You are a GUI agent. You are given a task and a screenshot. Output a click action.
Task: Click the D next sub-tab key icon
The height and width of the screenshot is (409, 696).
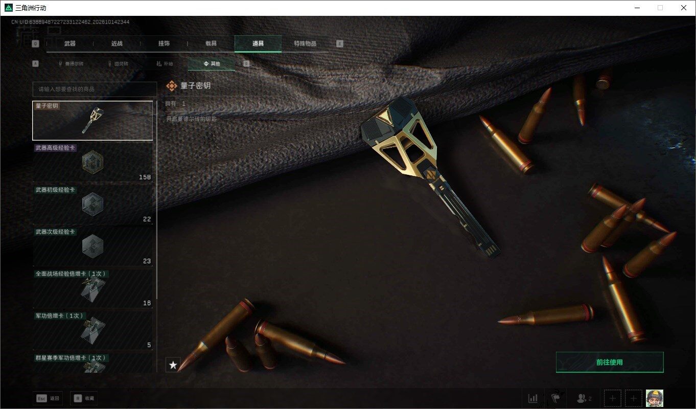pyautogui.click(x=246, y=64)
